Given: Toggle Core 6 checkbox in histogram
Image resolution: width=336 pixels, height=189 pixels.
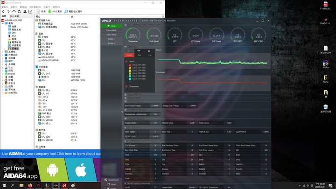Looking at the screenshot, I should [x=130, y=79].
